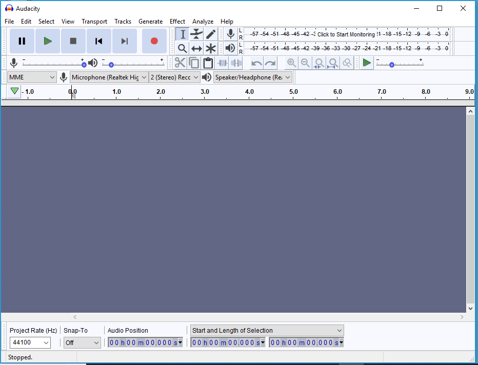
Task: Click the Copy icon
Action: click(194, 63)
